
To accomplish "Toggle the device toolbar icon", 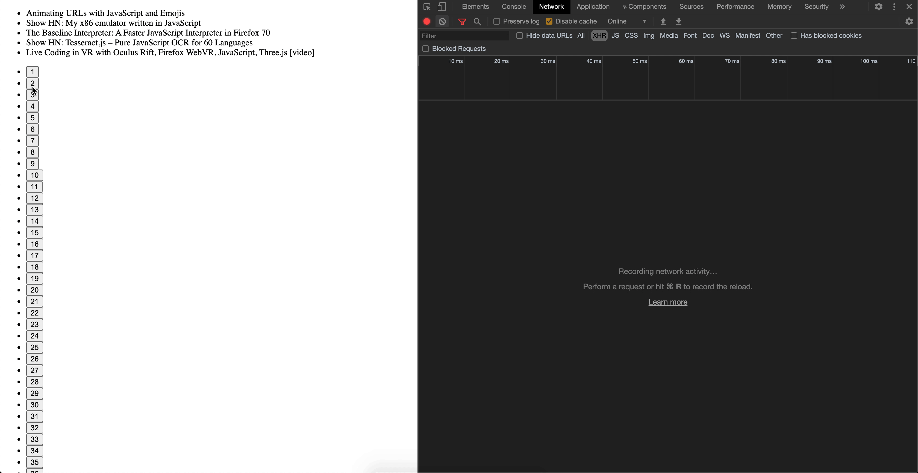I will (442, 6).
